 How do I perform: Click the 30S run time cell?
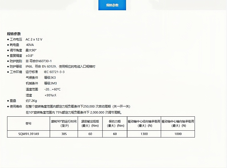(x=64, y=134)
